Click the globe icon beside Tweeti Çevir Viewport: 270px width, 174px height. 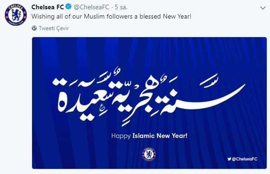click(x=34, y=28)
